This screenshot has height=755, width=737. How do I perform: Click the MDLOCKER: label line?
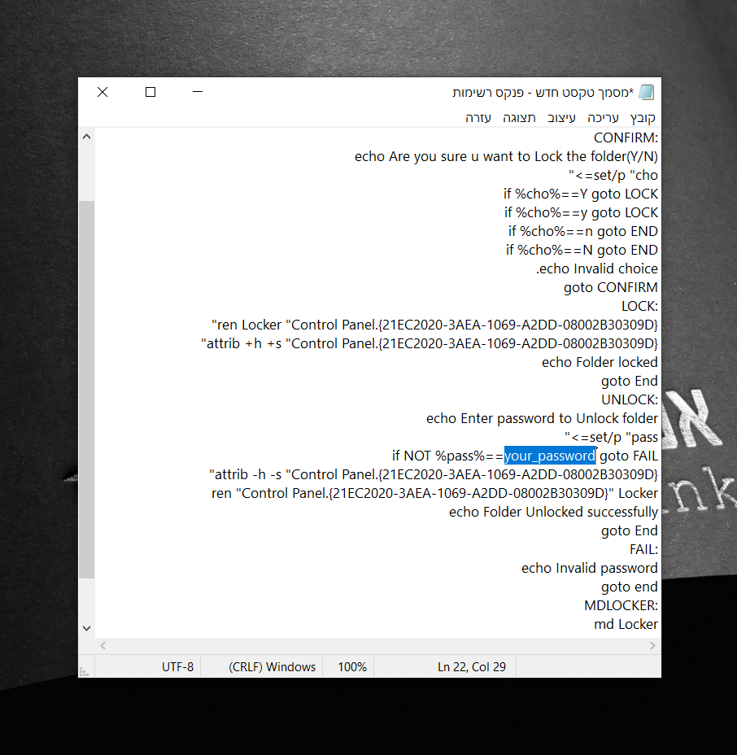pyautogui.click(x=621, y=606)
